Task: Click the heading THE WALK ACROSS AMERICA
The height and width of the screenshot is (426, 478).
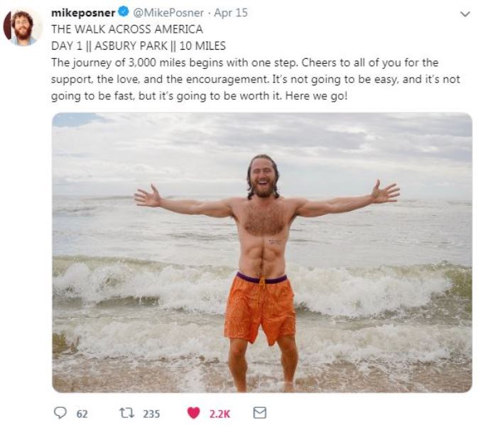Action: (x=127, y=30)
